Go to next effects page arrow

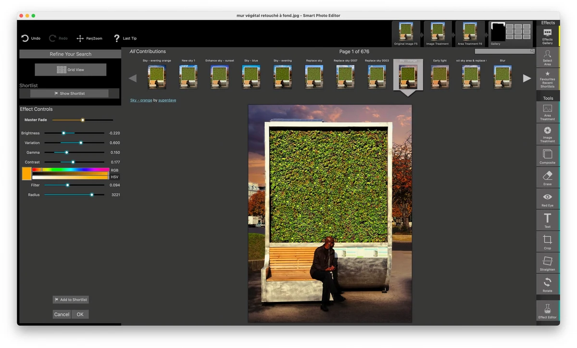point(527,78)
